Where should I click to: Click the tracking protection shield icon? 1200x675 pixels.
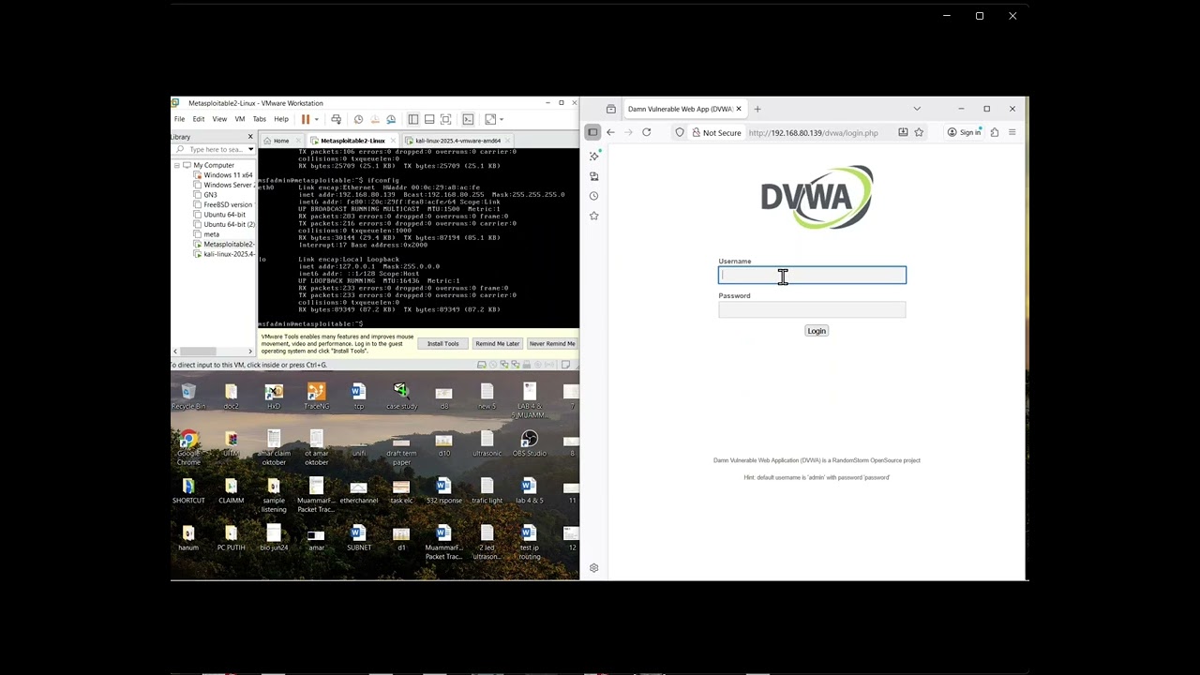[680, 132]
